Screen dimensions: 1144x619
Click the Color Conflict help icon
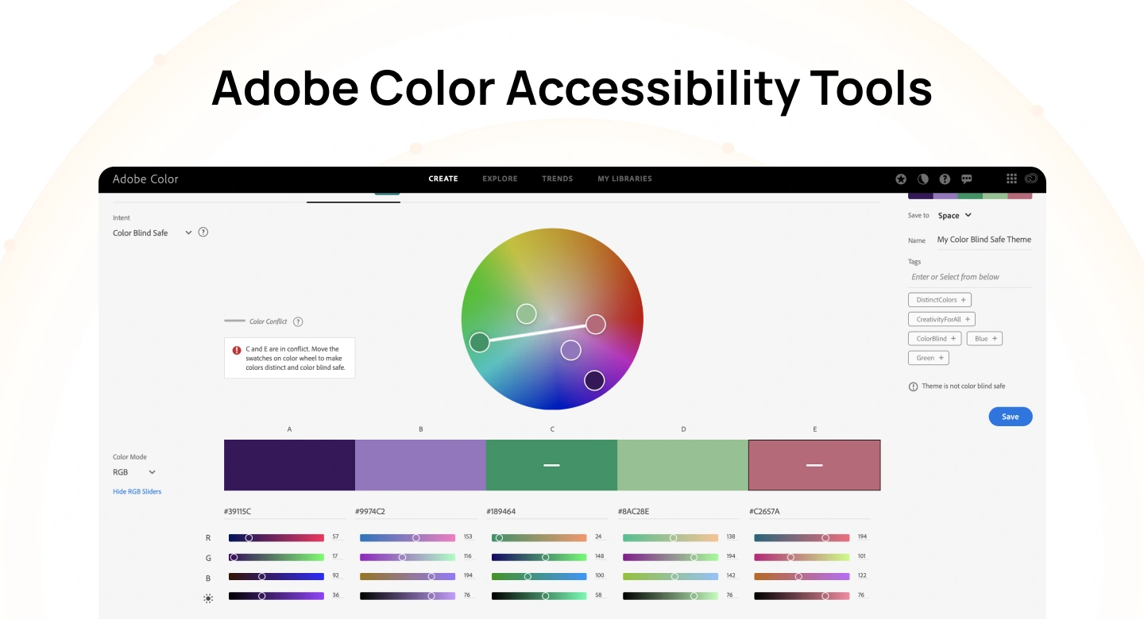pyautogui.click(x=298, y=321)
